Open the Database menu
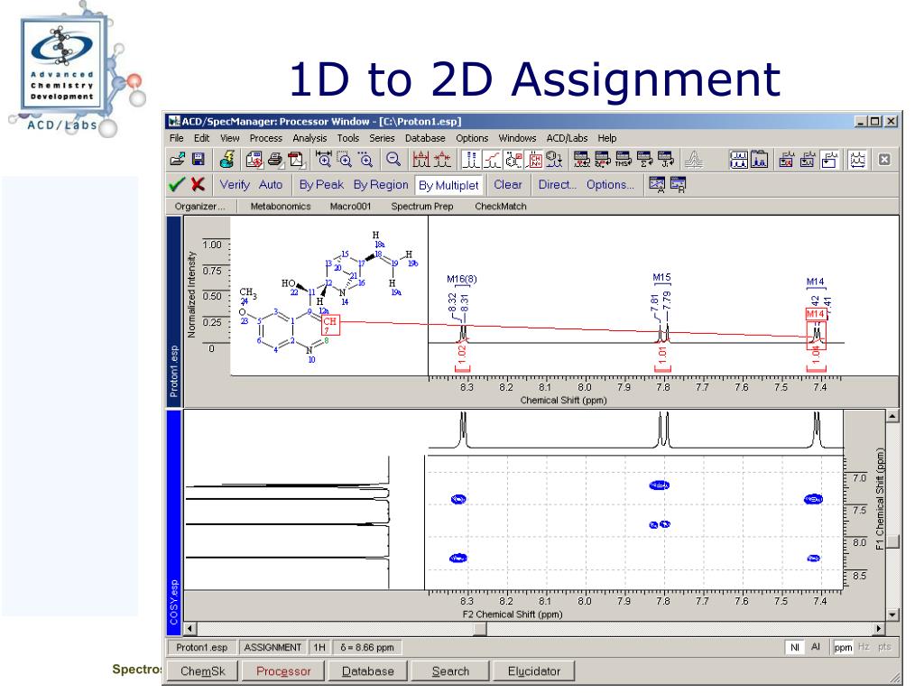Viewport: 924px width, 693px height. point(425,138)
